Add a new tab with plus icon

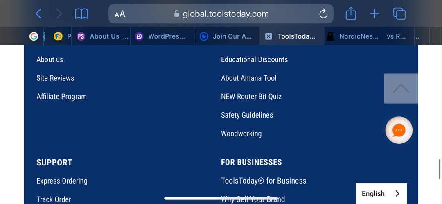click(x=374, y=14)
